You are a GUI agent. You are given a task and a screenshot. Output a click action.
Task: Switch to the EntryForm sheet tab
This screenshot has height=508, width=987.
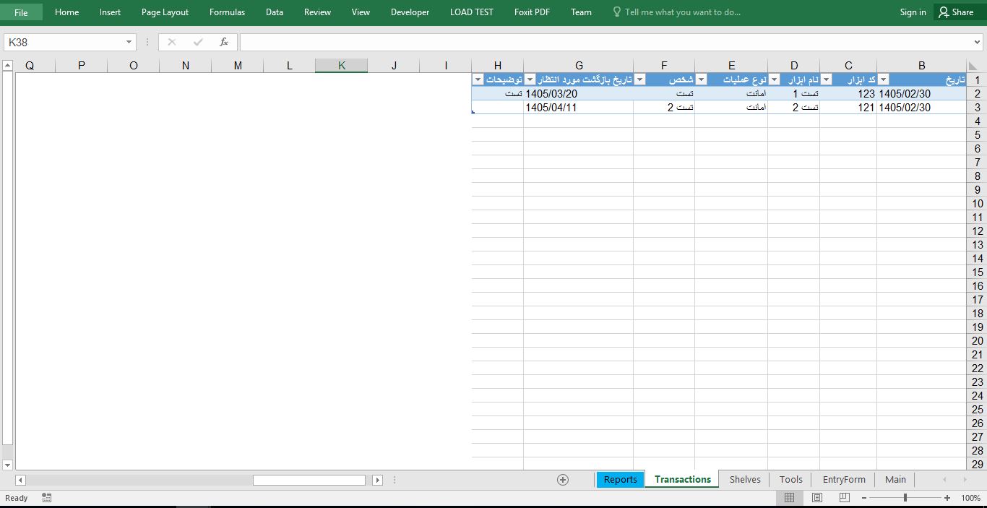[843, 479]
